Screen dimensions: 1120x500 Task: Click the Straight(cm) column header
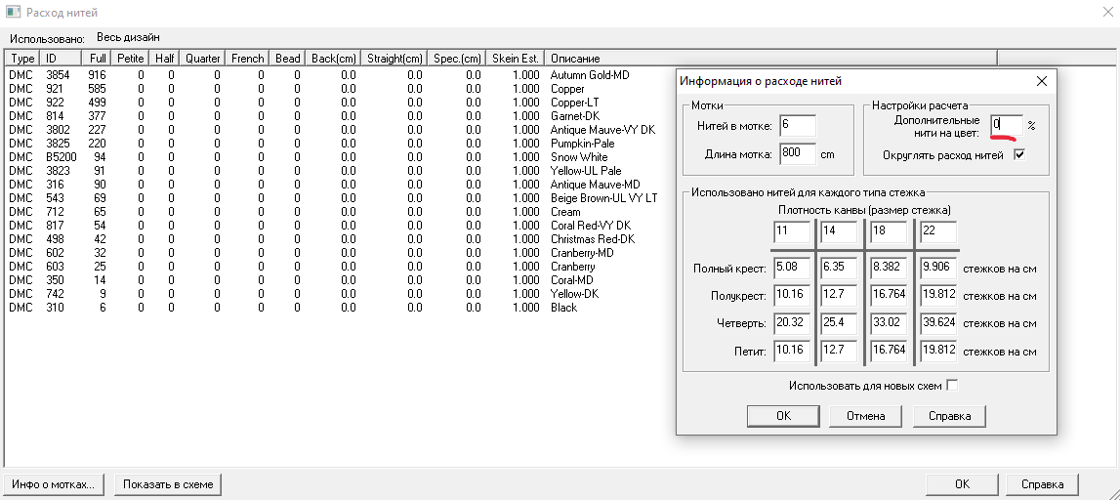pos(394,59)
